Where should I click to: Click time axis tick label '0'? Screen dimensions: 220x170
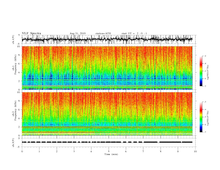(22, 151)
